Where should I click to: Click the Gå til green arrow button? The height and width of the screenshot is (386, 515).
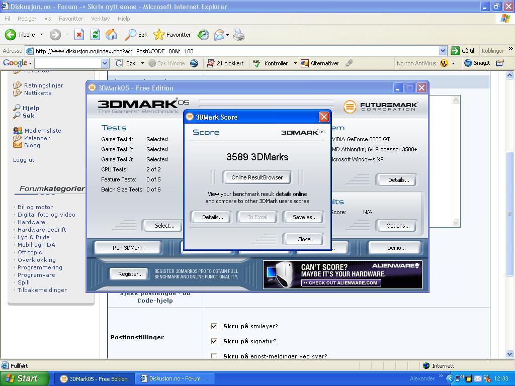click(455, 51)
